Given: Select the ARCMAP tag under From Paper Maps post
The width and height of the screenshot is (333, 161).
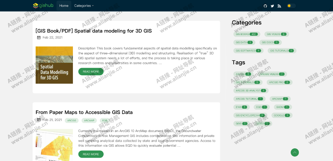Looking at the screenshot, I should coord(89,121).
